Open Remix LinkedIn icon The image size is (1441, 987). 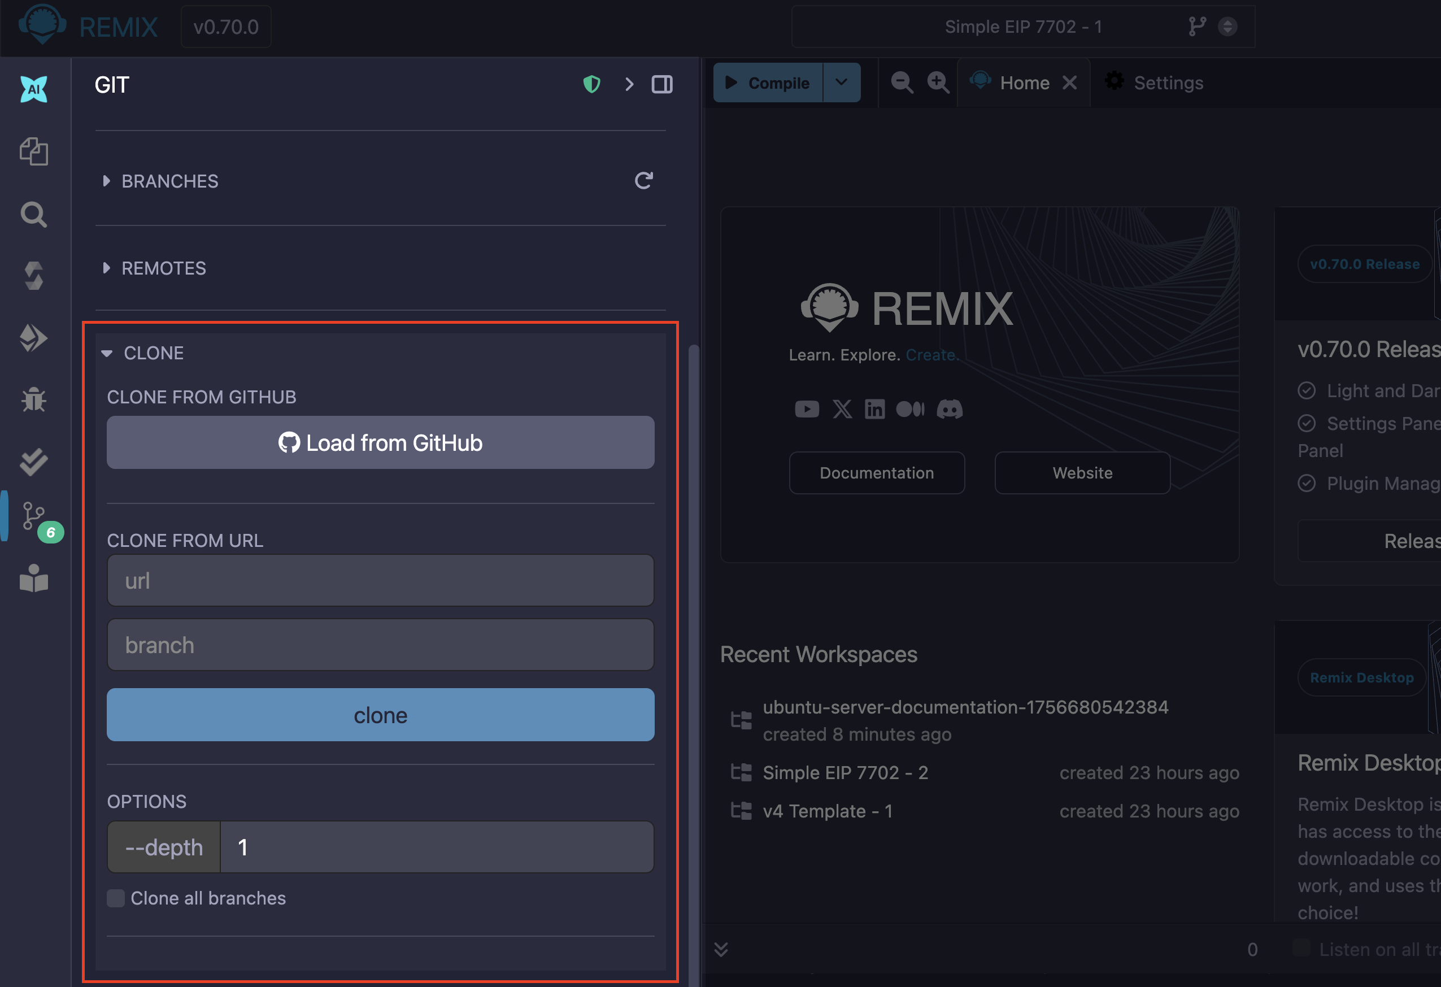pyautogui.click(x=875, y=409)
